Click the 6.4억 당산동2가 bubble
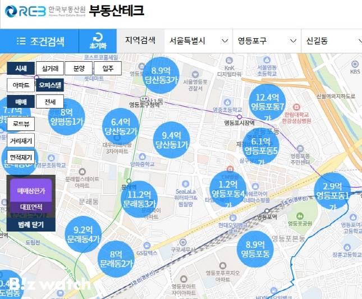 (121, 126)
